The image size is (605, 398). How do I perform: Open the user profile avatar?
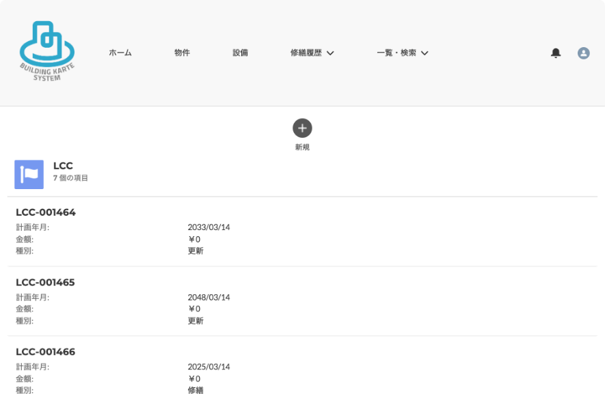pyautogui.click(x=583, y=53)
